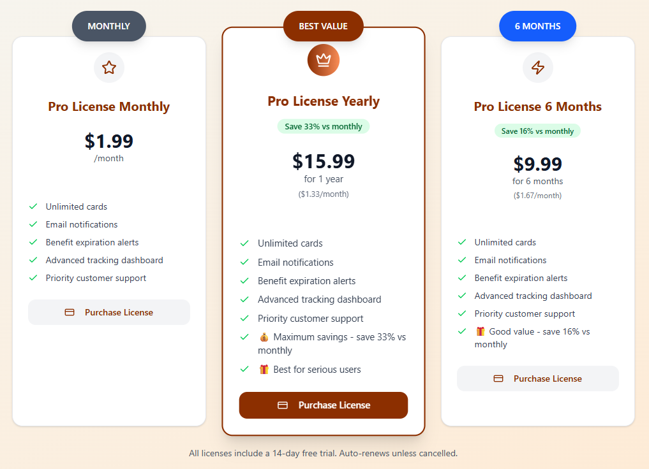The width and height of the screenshot is (649, 469).
Task: Click the lightning bolt icon above Pro License 6 Months
Action: 537,67
